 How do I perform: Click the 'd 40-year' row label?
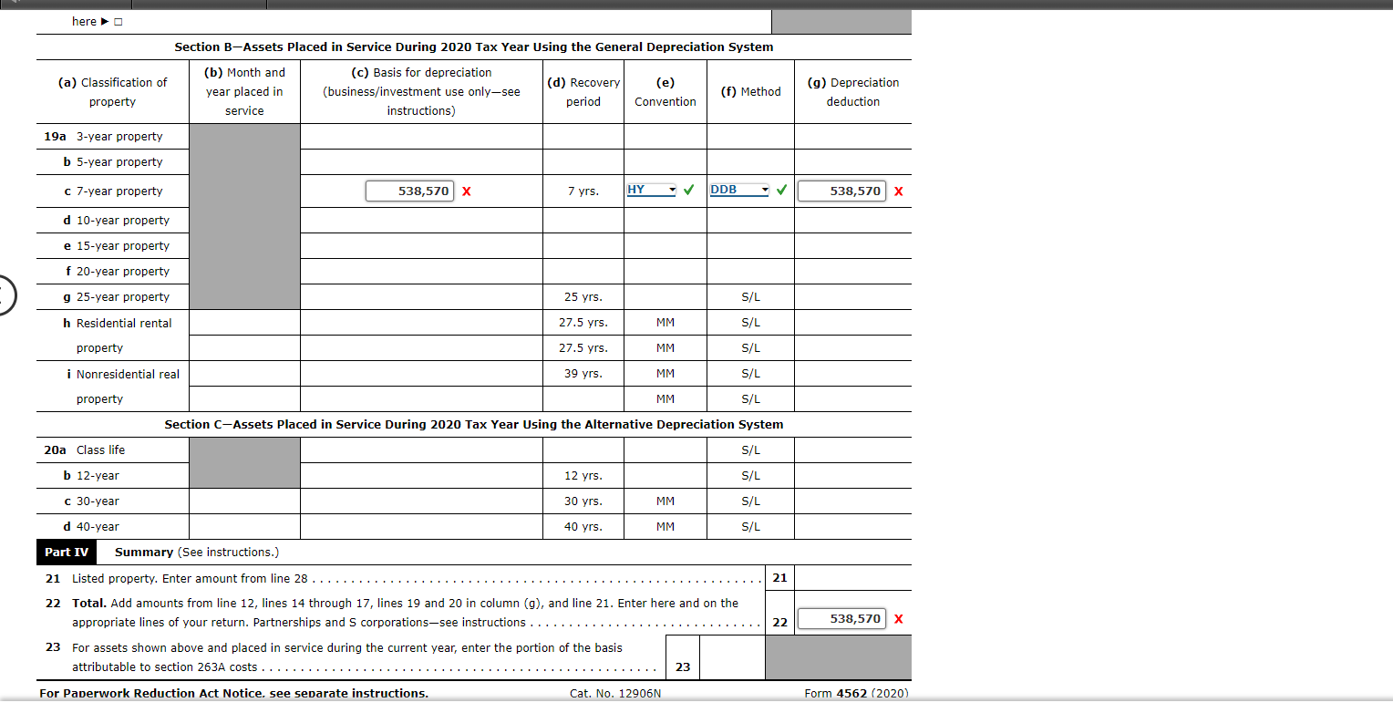[91, 527]
